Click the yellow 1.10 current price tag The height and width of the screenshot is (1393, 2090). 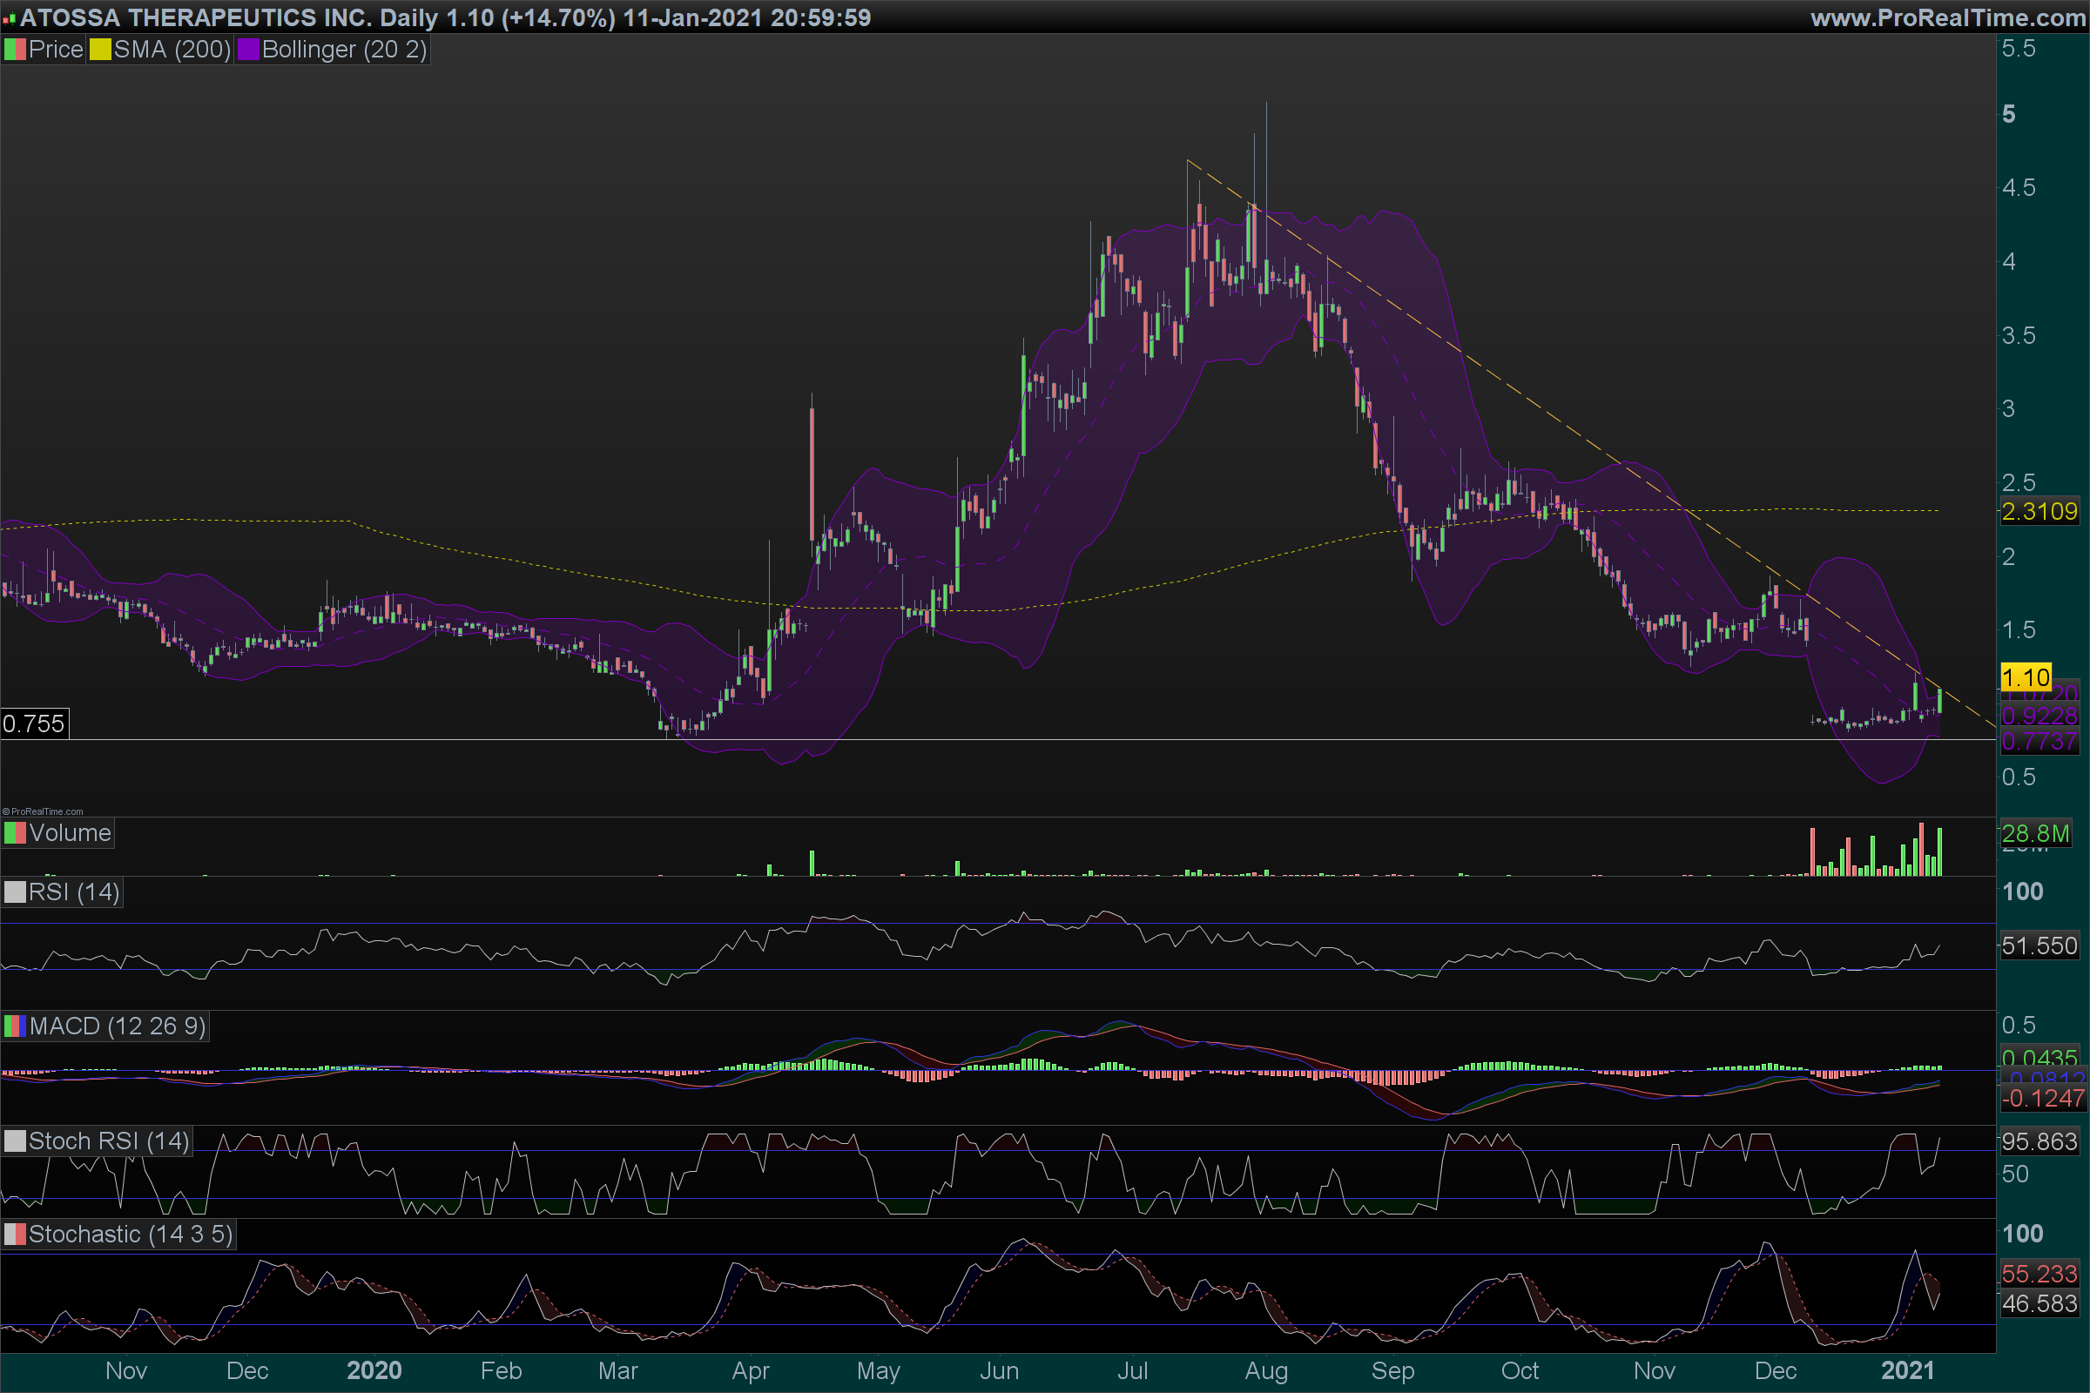2026,678
